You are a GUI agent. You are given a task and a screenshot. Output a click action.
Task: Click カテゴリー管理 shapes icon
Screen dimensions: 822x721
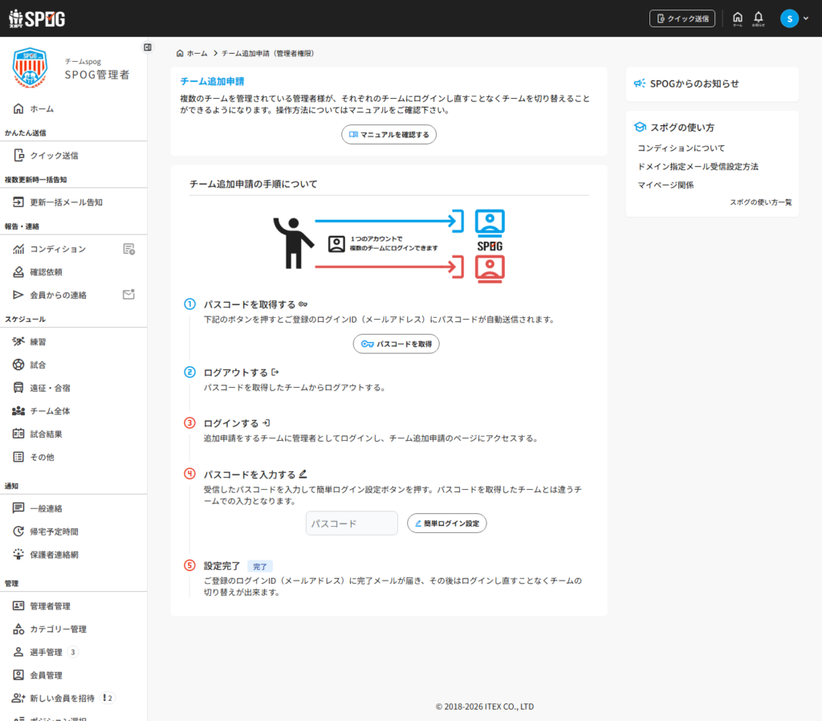[x=18, y=629]
